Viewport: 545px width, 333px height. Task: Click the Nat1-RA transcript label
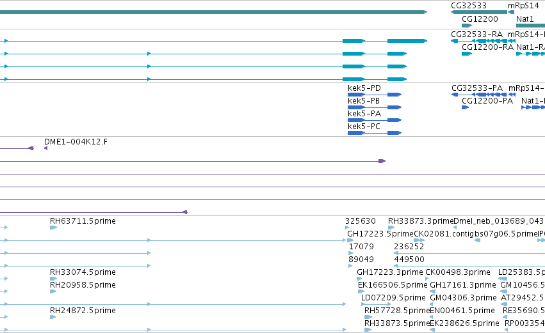[x=530, y=47]
